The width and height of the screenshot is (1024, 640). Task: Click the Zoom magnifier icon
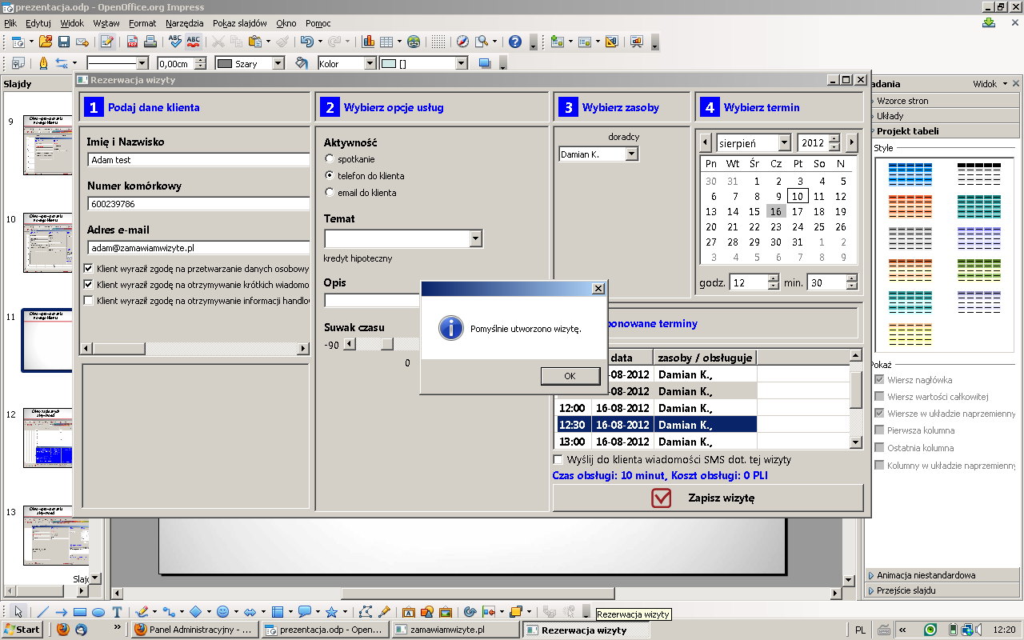482,42
